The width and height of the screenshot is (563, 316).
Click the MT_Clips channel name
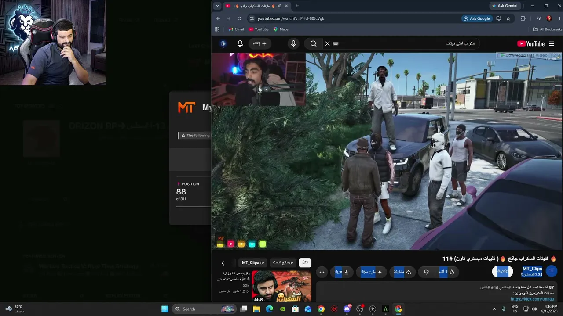(532, 269)
